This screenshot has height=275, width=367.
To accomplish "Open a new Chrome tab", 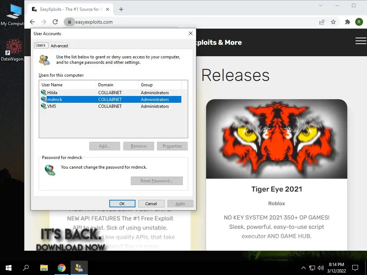I will point(121,9).
